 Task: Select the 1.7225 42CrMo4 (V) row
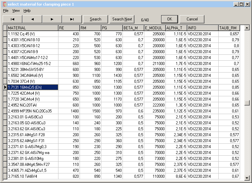tap(32, 93)
